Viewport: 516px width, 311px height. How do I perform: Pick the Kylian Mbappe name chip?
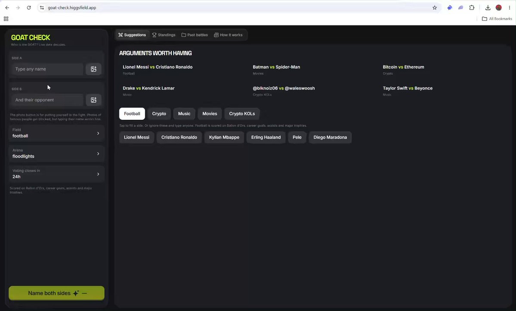point(224,137)
